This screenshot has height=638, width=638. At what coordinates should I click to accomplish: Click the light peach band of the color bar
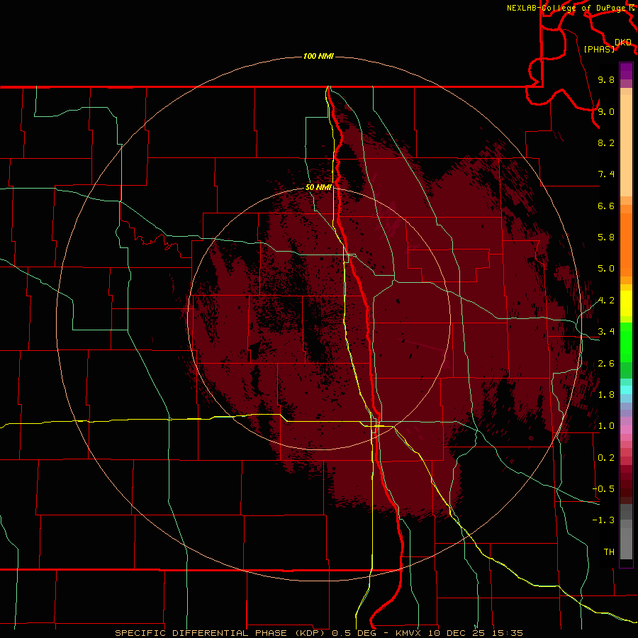click(626, 145)
